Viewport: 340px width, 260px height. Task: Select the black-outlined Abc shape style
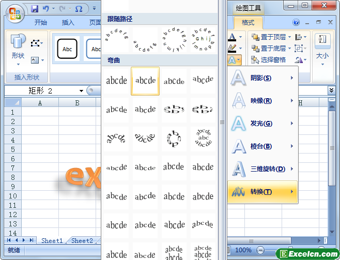[67, 49]
